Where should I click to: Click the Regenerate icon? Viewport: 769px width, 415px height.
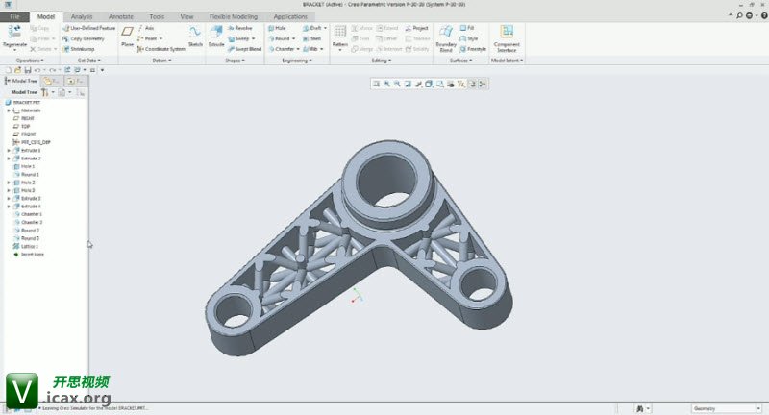click(x=14, y=37)
